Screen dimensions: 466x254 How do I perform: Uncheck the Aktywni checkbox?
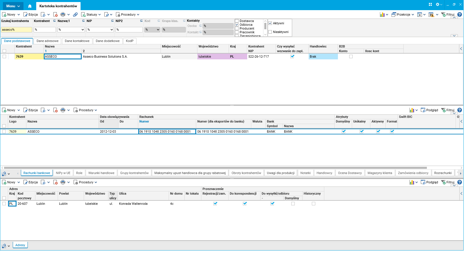coord(270,23)
